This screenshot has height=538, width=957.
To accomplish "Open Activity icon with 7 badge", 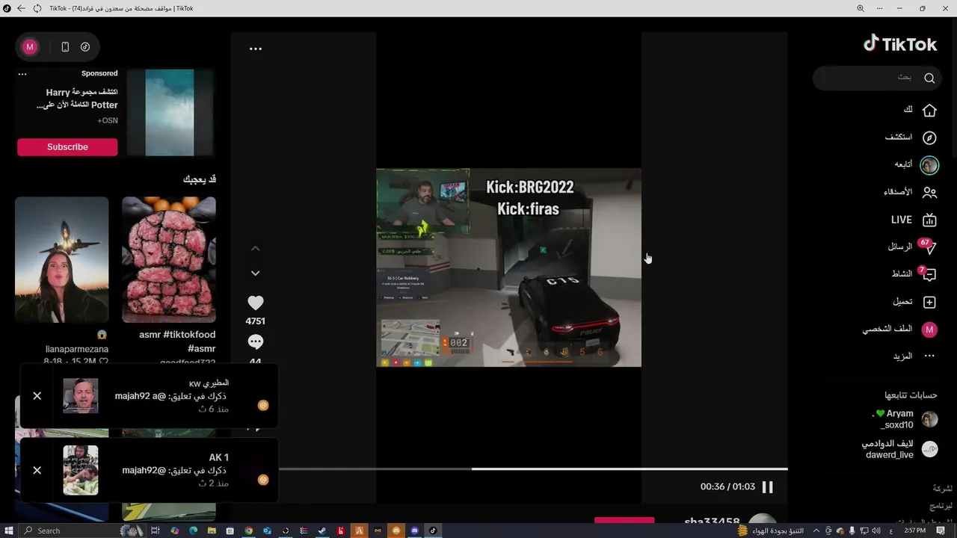I will (x=929, y=274).
